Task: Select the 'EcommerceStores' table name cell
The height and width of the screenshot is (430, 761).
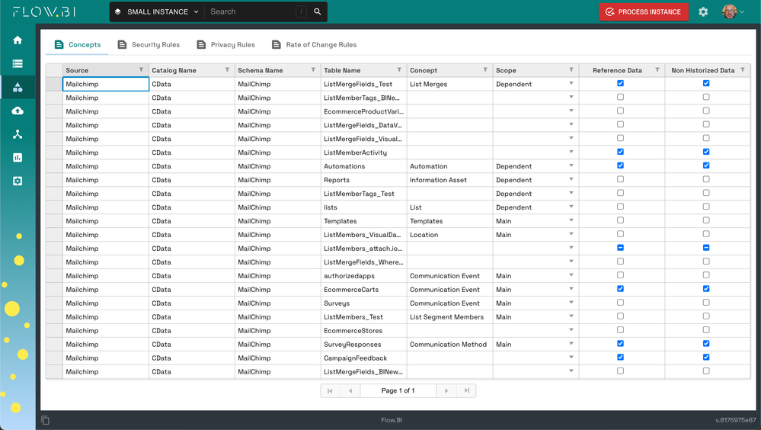Action: (364, 330)
